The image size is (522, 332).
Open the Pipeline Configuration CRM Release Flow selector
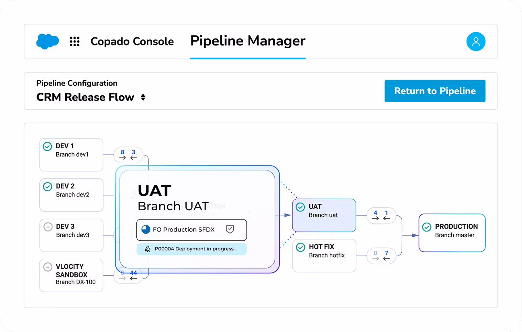91,97
